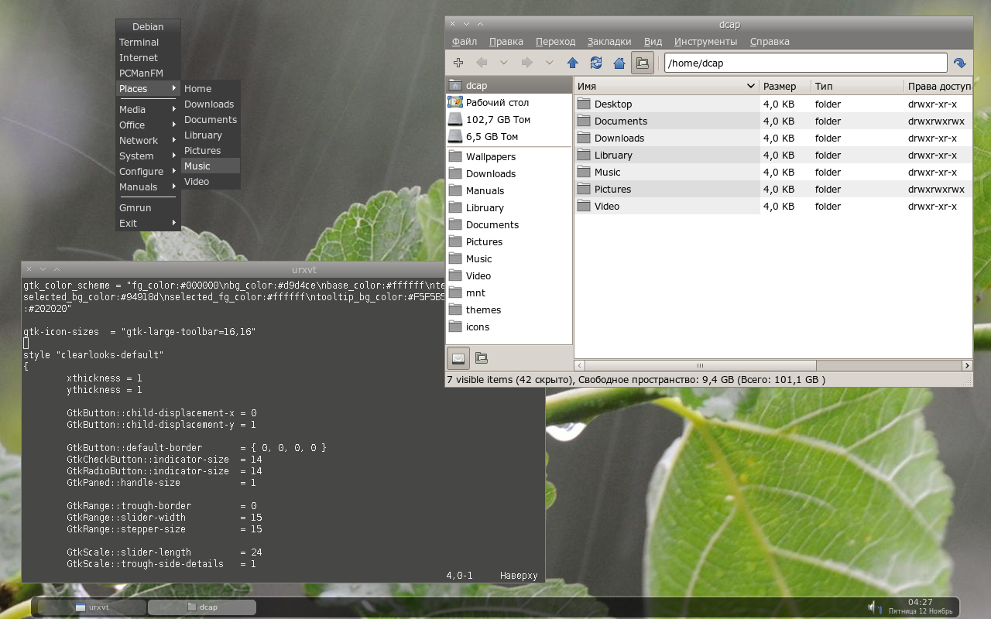
Task: Expand the Exit submenu in the Debian menu
Action: pos(148,223)
